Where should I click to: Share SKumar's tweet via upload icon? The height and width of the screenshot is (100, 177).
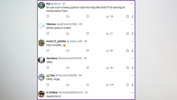(132, 33)
